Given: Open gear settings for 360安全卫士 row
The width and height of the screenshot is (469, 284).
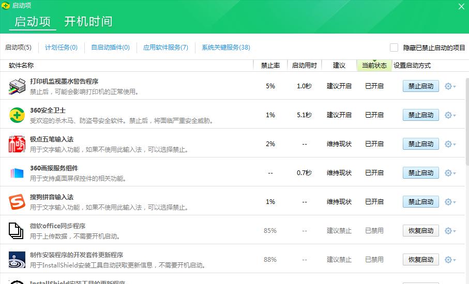Looking at the screenshot, I should [x=450, y=115].
